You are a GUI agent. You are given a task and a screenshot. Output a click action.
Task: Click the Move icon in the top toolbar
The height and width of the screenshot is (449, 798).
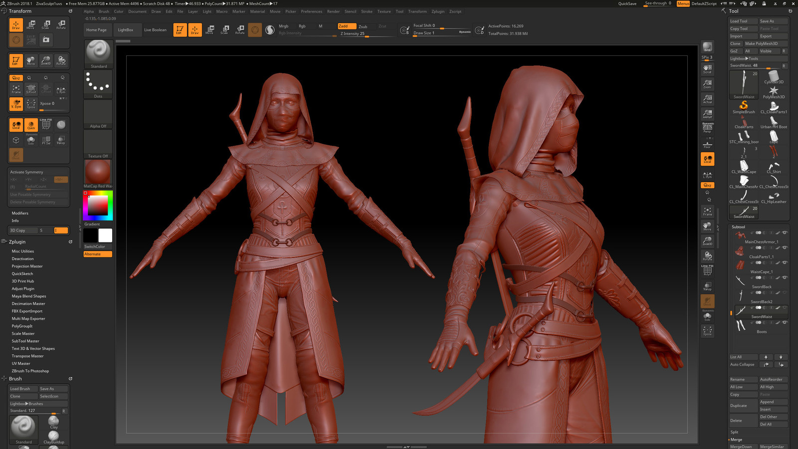point(209,30)
